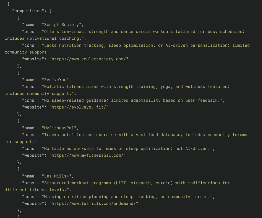Click the opening square bracket after competitors
262x218 pixels.
point(50,11)
